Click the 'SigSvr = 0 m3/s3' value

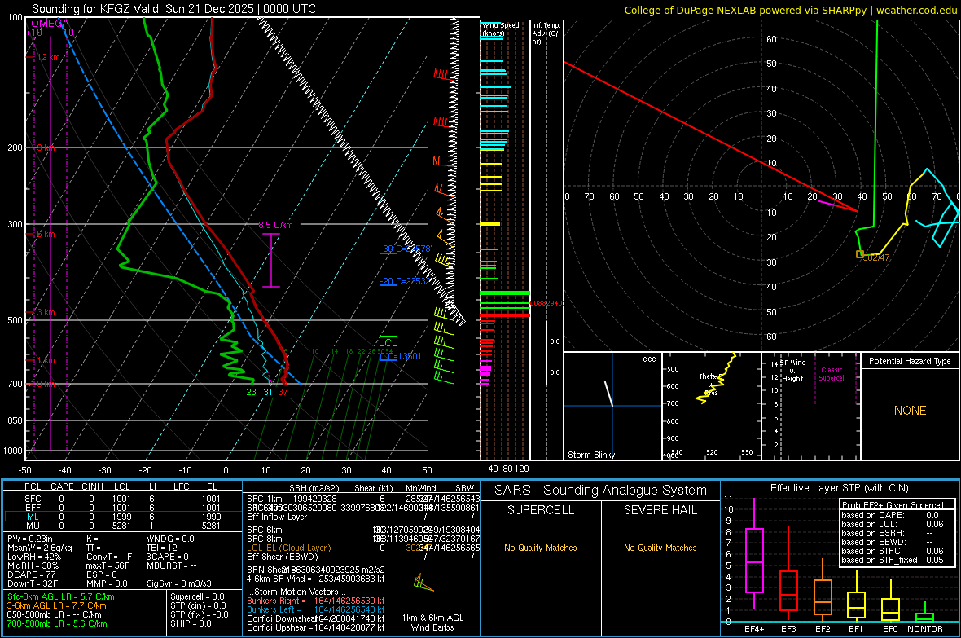(179, 583)
